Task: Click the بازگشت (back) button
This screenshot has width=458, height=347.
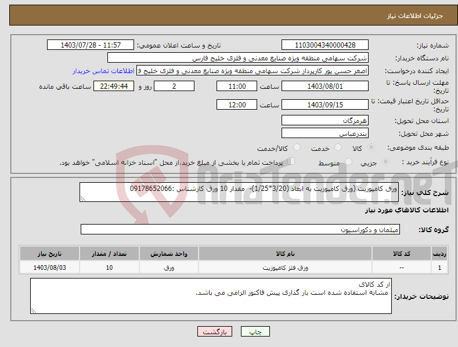Action: (215, 331)
